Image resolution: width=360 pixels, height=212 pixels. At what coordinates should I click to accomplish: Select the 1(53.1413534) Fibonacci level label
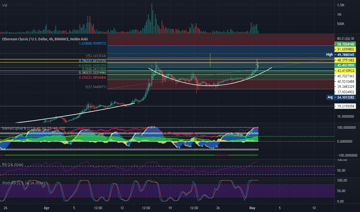(96, 56)
